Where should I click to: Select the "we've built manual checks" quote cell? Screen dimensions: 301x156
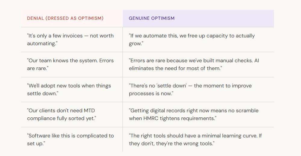[194, 64]
